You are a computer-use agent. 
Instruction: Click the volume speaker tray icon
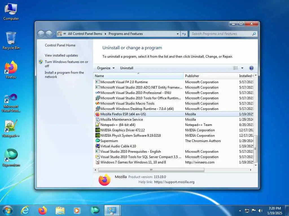coord(260,211)
